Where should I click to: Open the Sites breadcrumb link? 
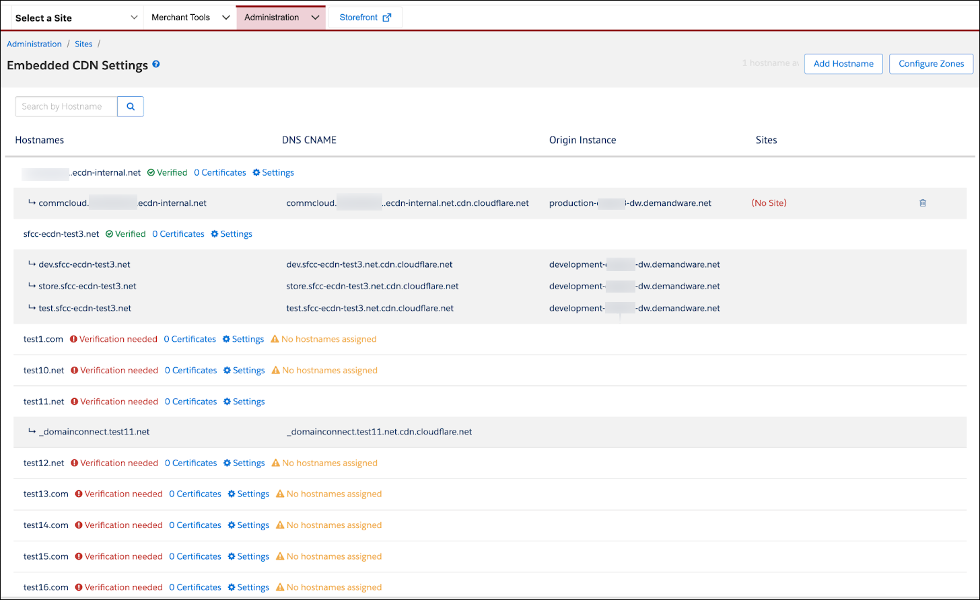pos(83,44)
